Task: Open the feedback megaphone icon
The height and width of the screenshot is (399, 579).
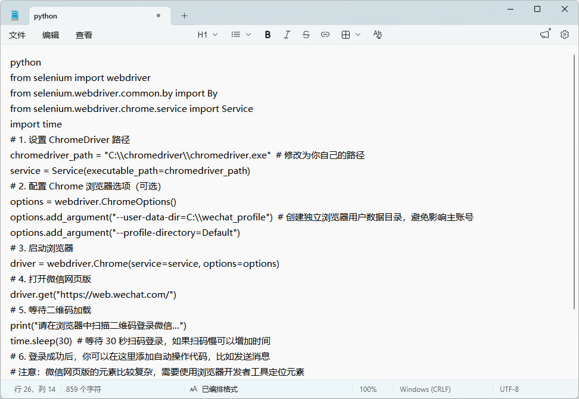Action: 544,35
